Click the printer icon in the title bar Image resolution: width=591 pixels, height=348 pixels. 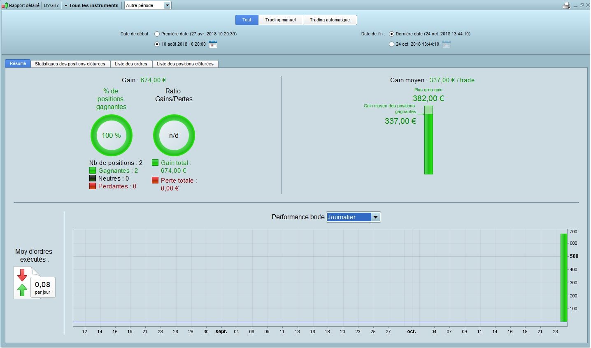click(566, 5)
